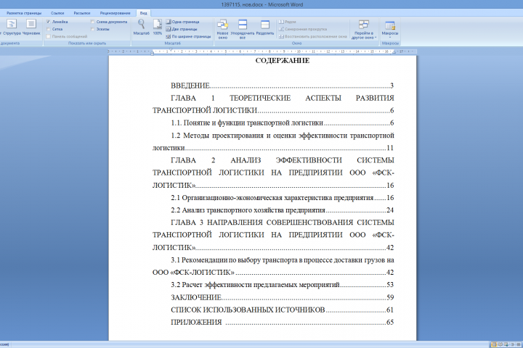Open the Разметка страницы tab
The width and height of the screenshot is (523, 348).
tap(24, 13)
